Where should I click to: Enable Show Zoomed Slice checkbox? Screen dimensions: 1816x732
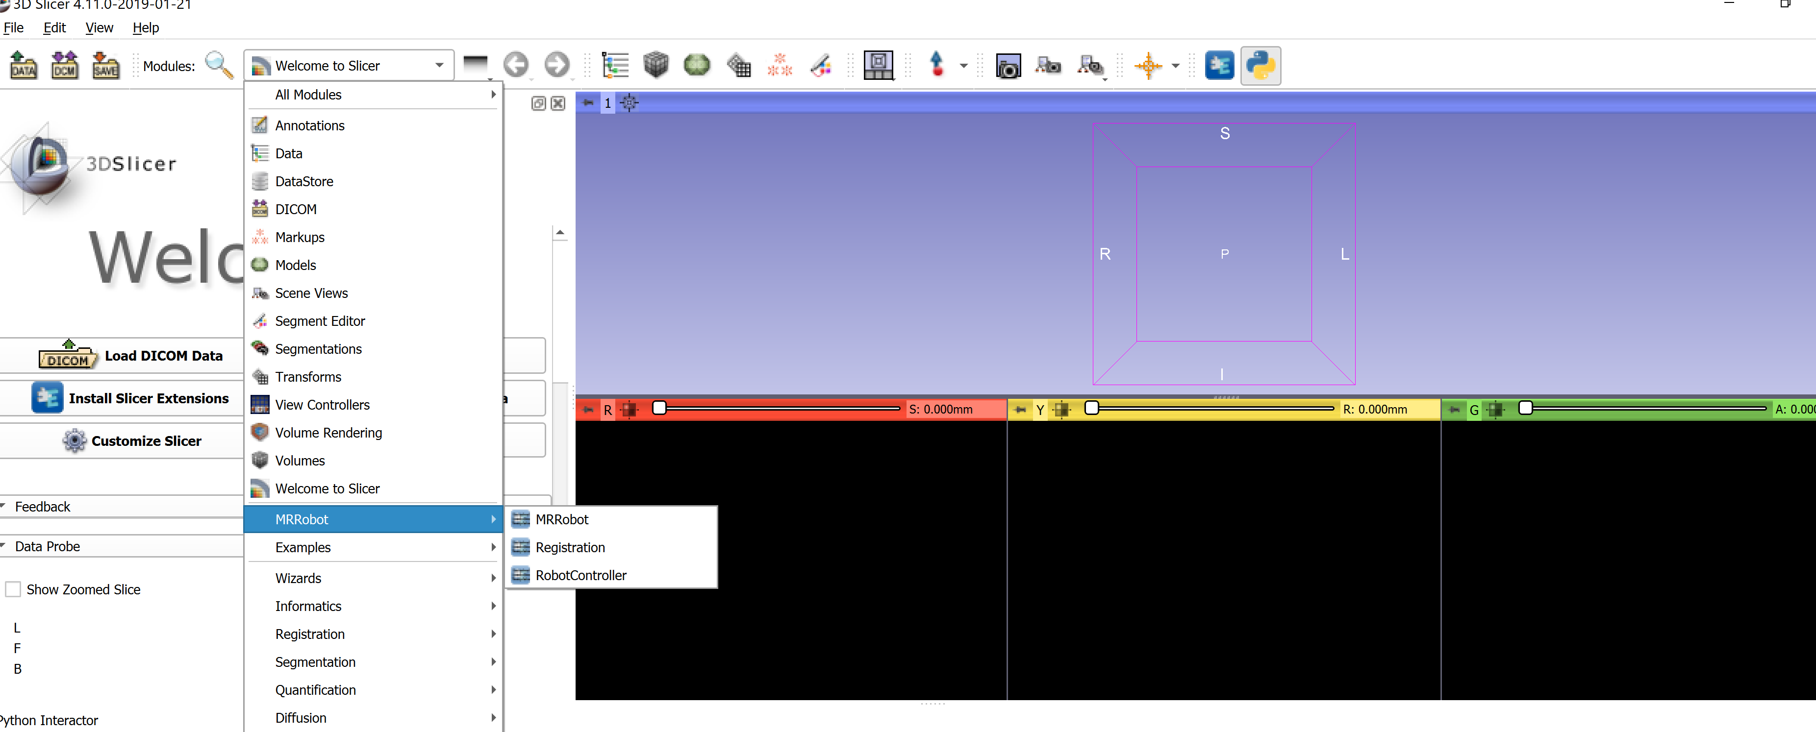pos(13,590)
